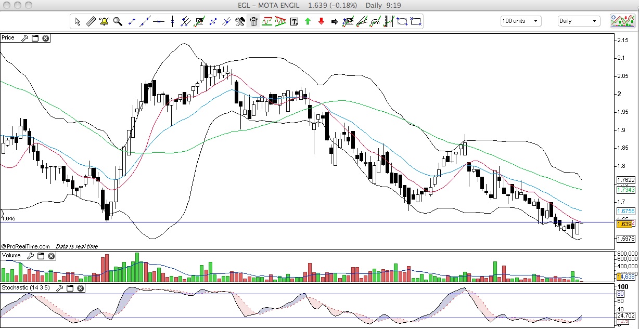639x329 pixels.
Task: Choose the extended trend line tool
Action: [x=145, y=21]
